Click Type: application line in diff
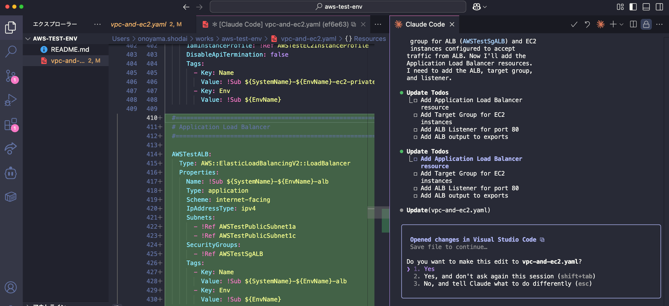Screen dimensions: 669x306 pyautogui.click(x=217, y=191)
